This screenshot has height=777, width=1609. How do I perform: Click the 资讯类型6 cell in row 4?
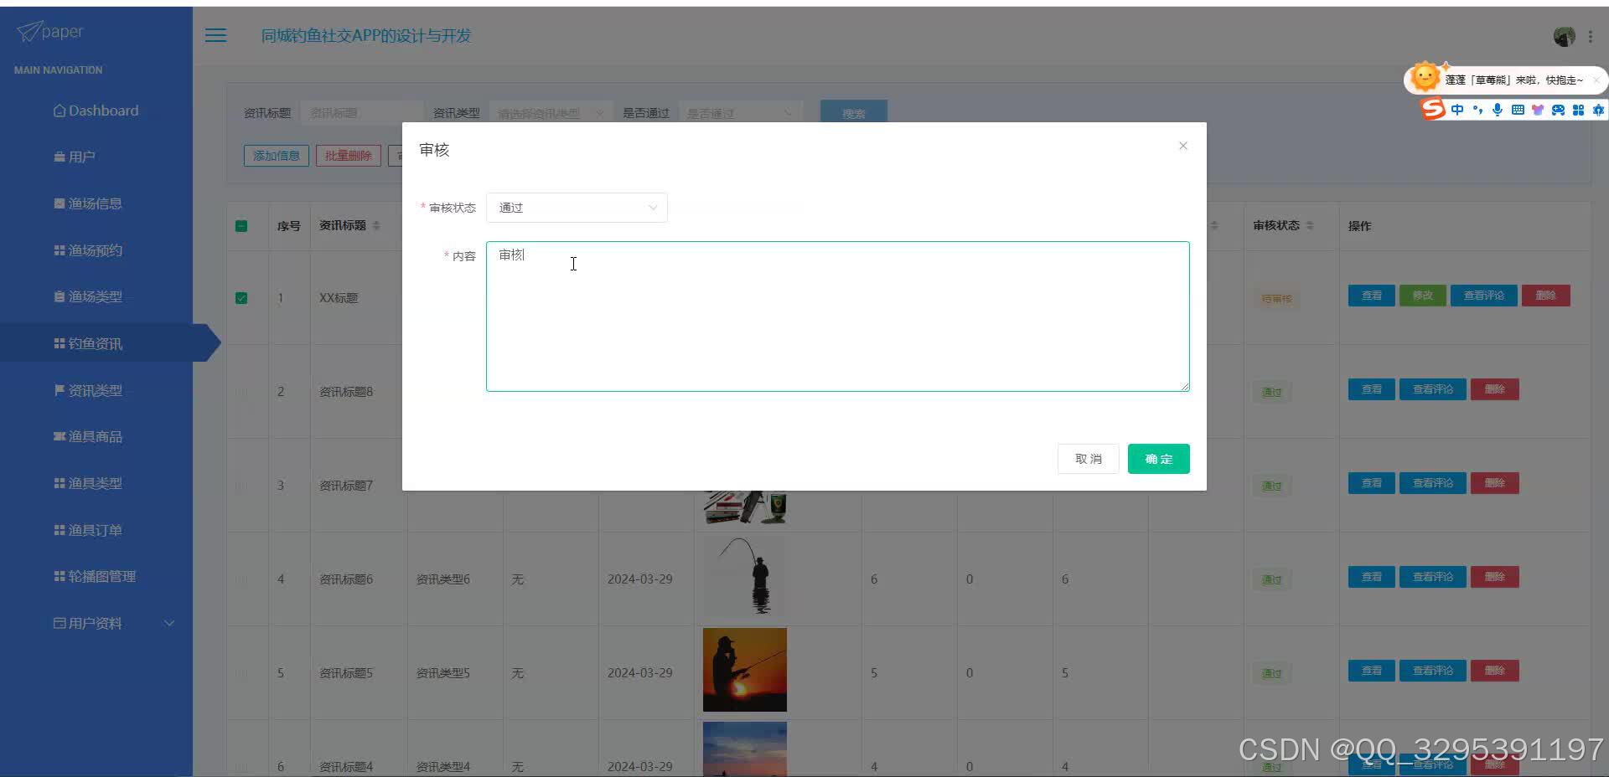click(x=442, y=579)
